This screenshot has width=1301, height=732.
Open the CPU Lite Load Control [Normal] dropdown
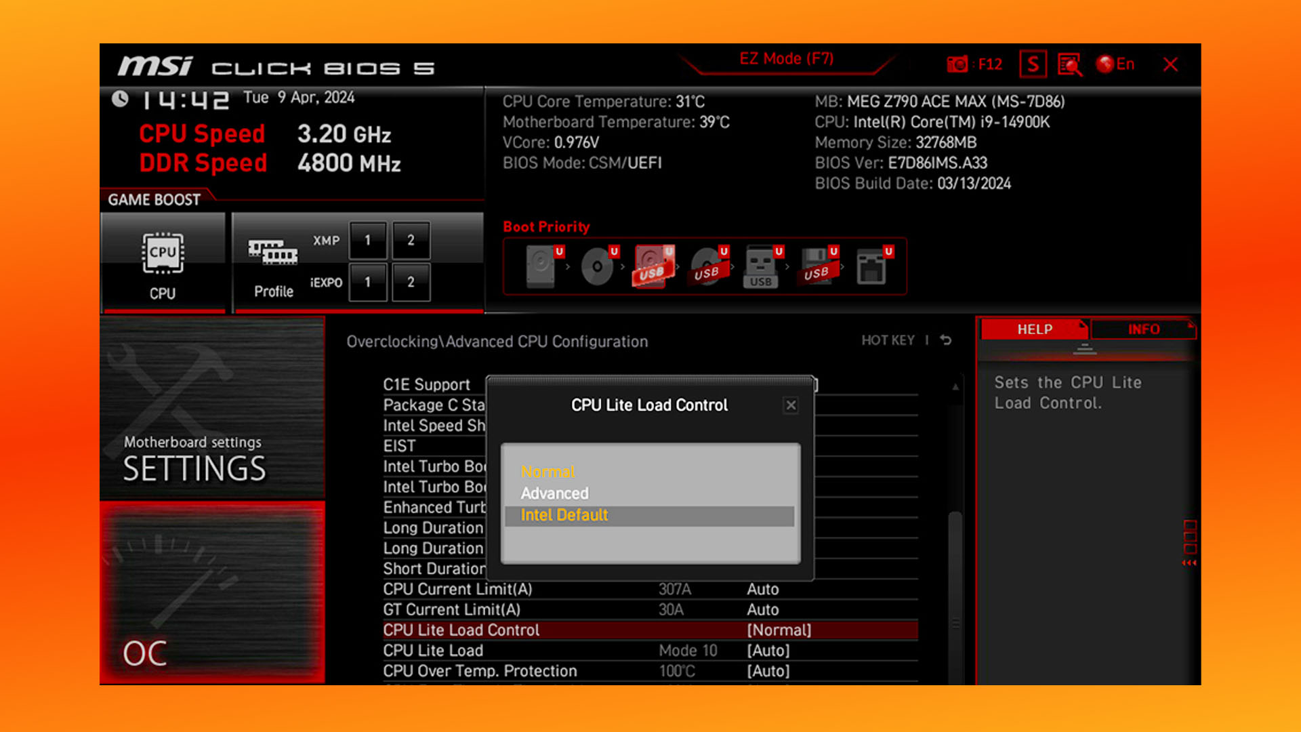point(779,630)
